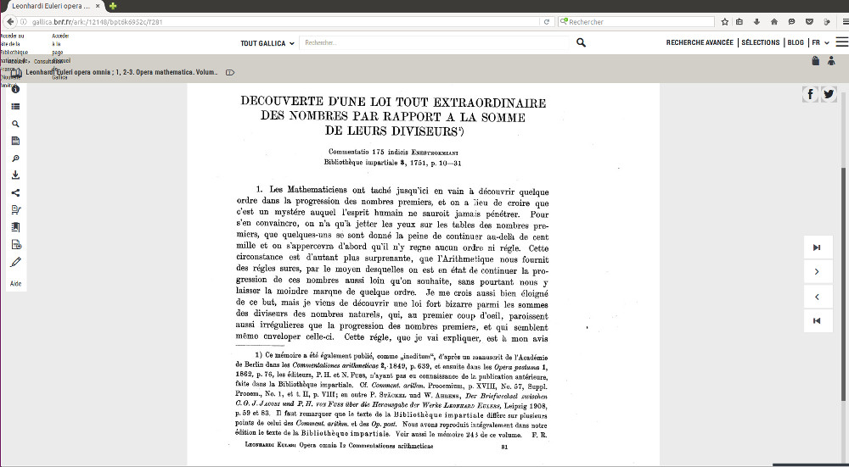Click the magnifier search icon in left sidebar
849x467 pixels.
[15, 124]
